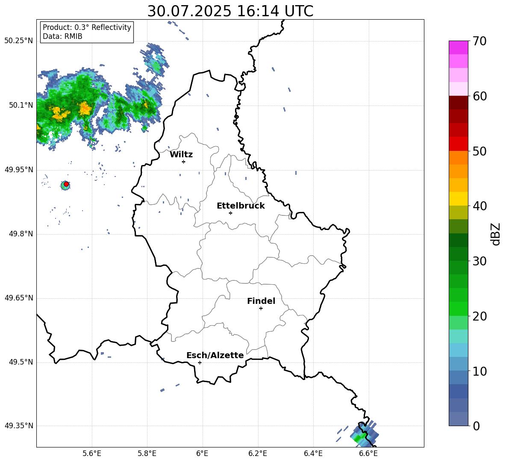Click the 49.8°N latitude label

click(x=21, y=234)
